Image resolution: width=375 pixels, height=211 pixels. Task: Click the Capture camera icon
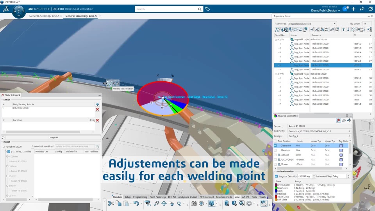coord(194,203)
